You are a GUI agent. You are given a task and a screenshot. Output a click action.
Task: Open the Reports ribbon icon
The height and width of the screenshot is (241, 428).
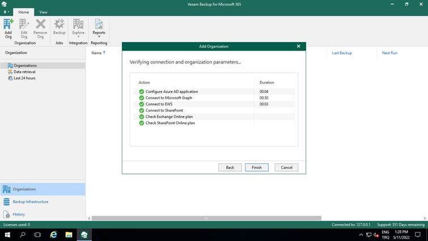99,27
